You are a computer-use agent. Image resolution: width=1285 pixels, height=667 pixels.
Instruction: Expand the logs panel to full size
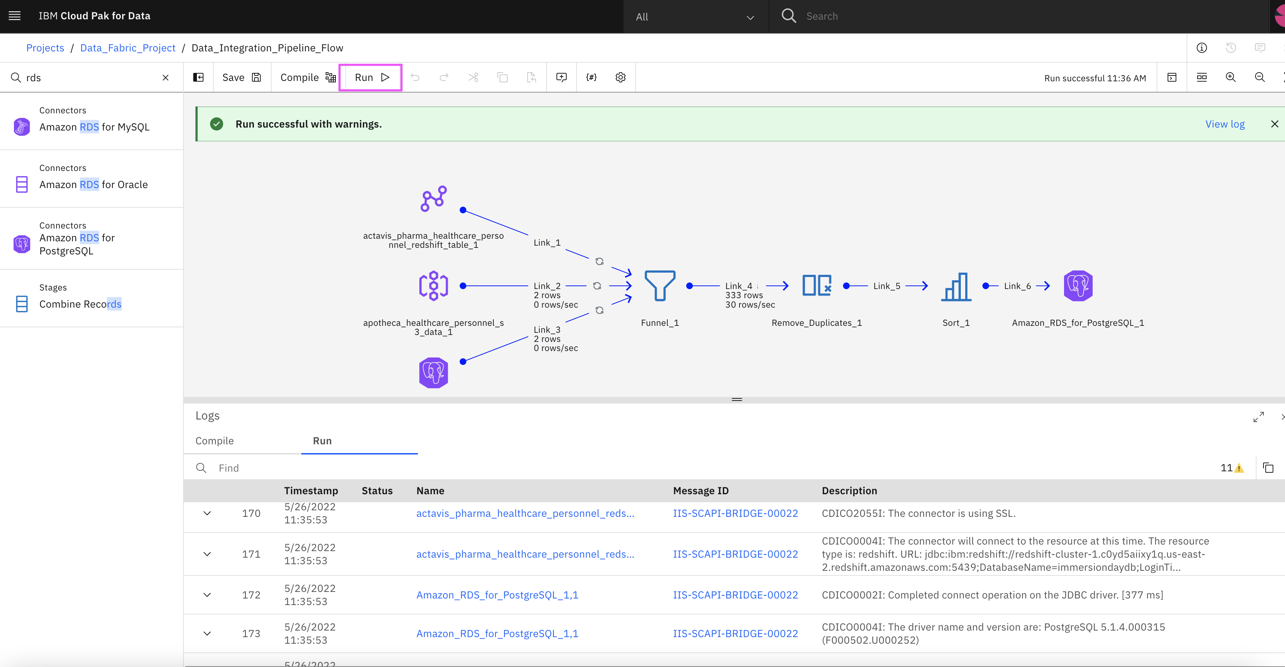tap(1258, 417)
